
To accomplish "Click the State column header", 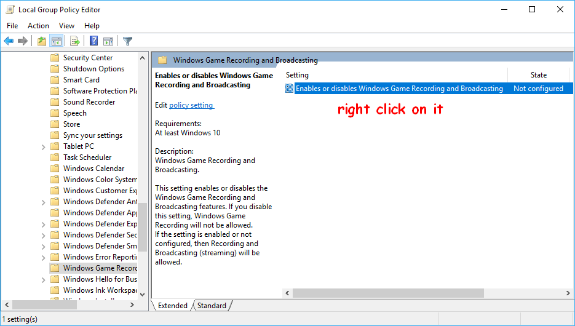I will point(538,75).
